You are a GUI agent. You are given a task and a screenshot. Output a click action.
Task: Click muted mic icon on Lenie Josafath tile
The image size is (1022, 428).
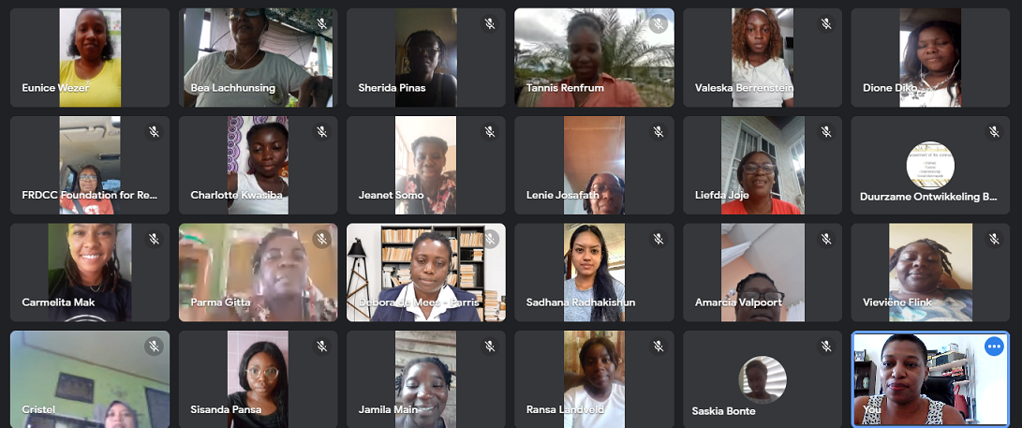click(659, 132)
